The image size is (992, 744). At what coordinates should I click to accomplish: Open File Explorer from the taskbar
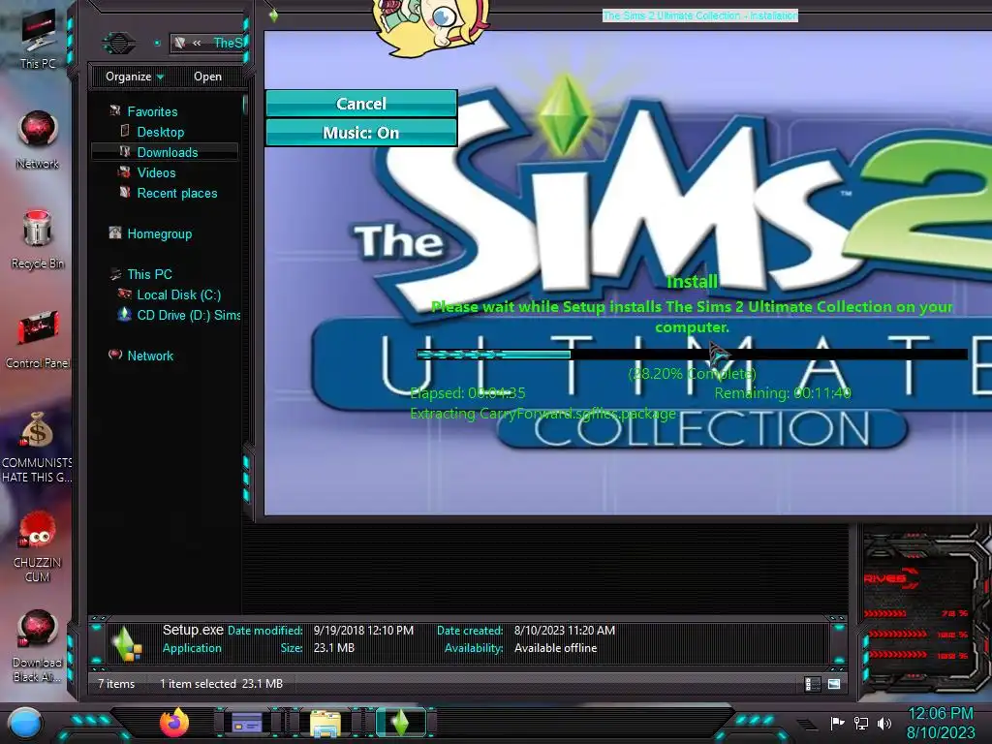325,723
